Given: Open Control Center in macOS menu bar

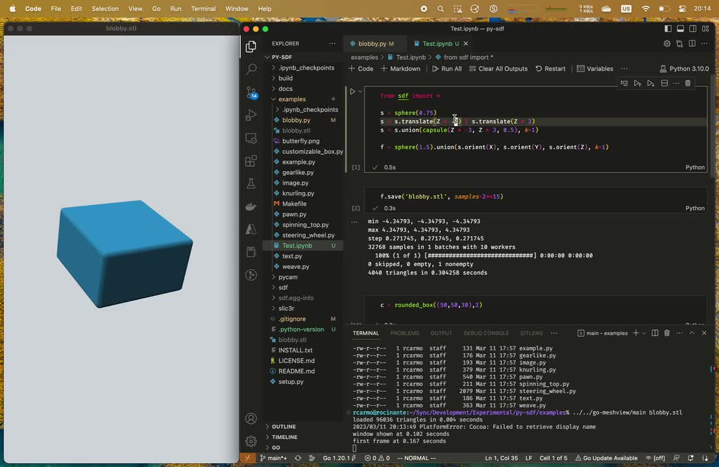Looking at the screenshot, I should 682,8.
